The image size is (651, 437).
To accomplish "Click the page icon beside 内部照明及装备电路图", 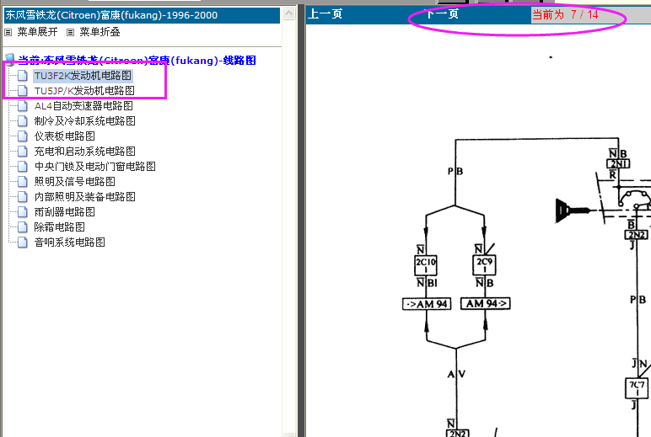I will tap(23, 196).
